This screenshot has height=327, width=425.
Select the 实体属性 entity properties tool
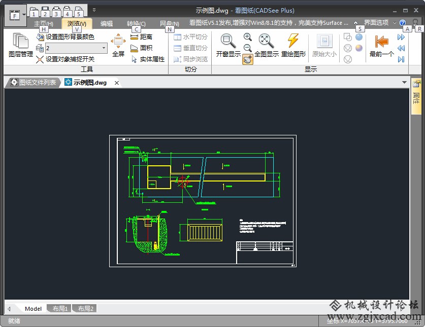(148, 59)
